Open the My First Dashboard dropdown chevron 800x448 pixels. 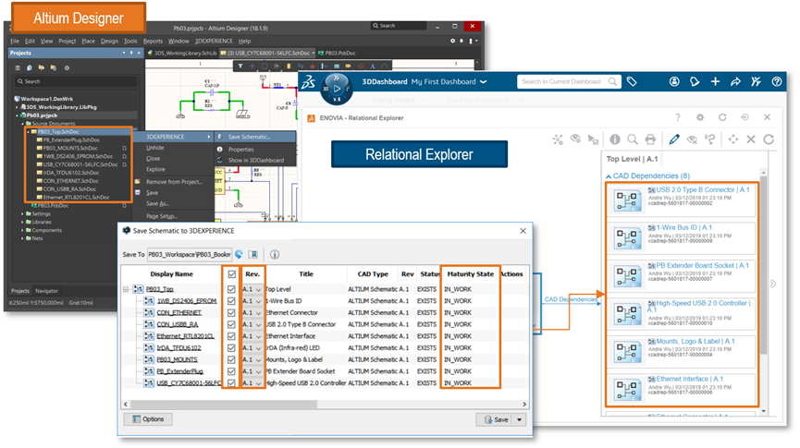(483, 81)
